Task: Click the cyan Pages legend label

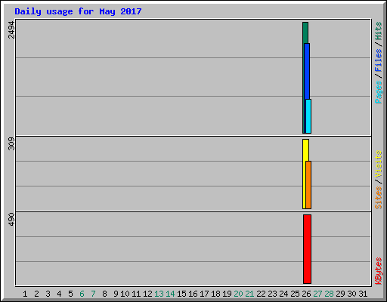Action: click(379, 92)
